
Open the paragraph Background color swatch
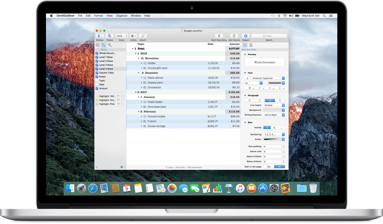click(274, 110)
